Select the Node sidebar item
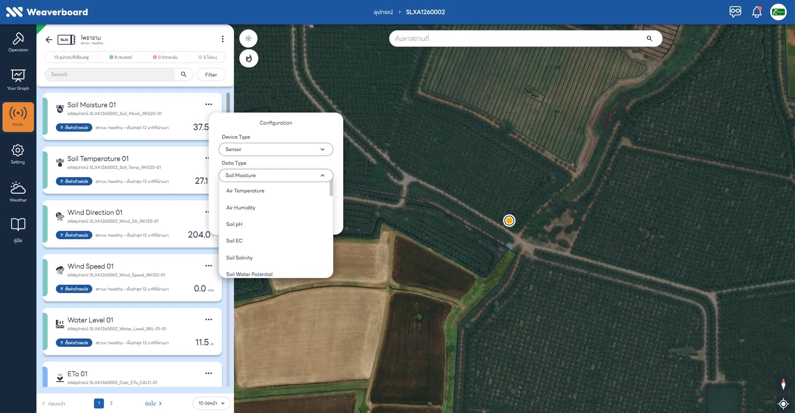 pos(18,117)
